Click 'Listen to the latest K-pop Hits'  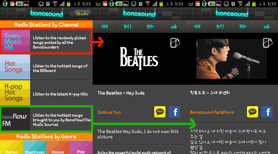point(60,94)
